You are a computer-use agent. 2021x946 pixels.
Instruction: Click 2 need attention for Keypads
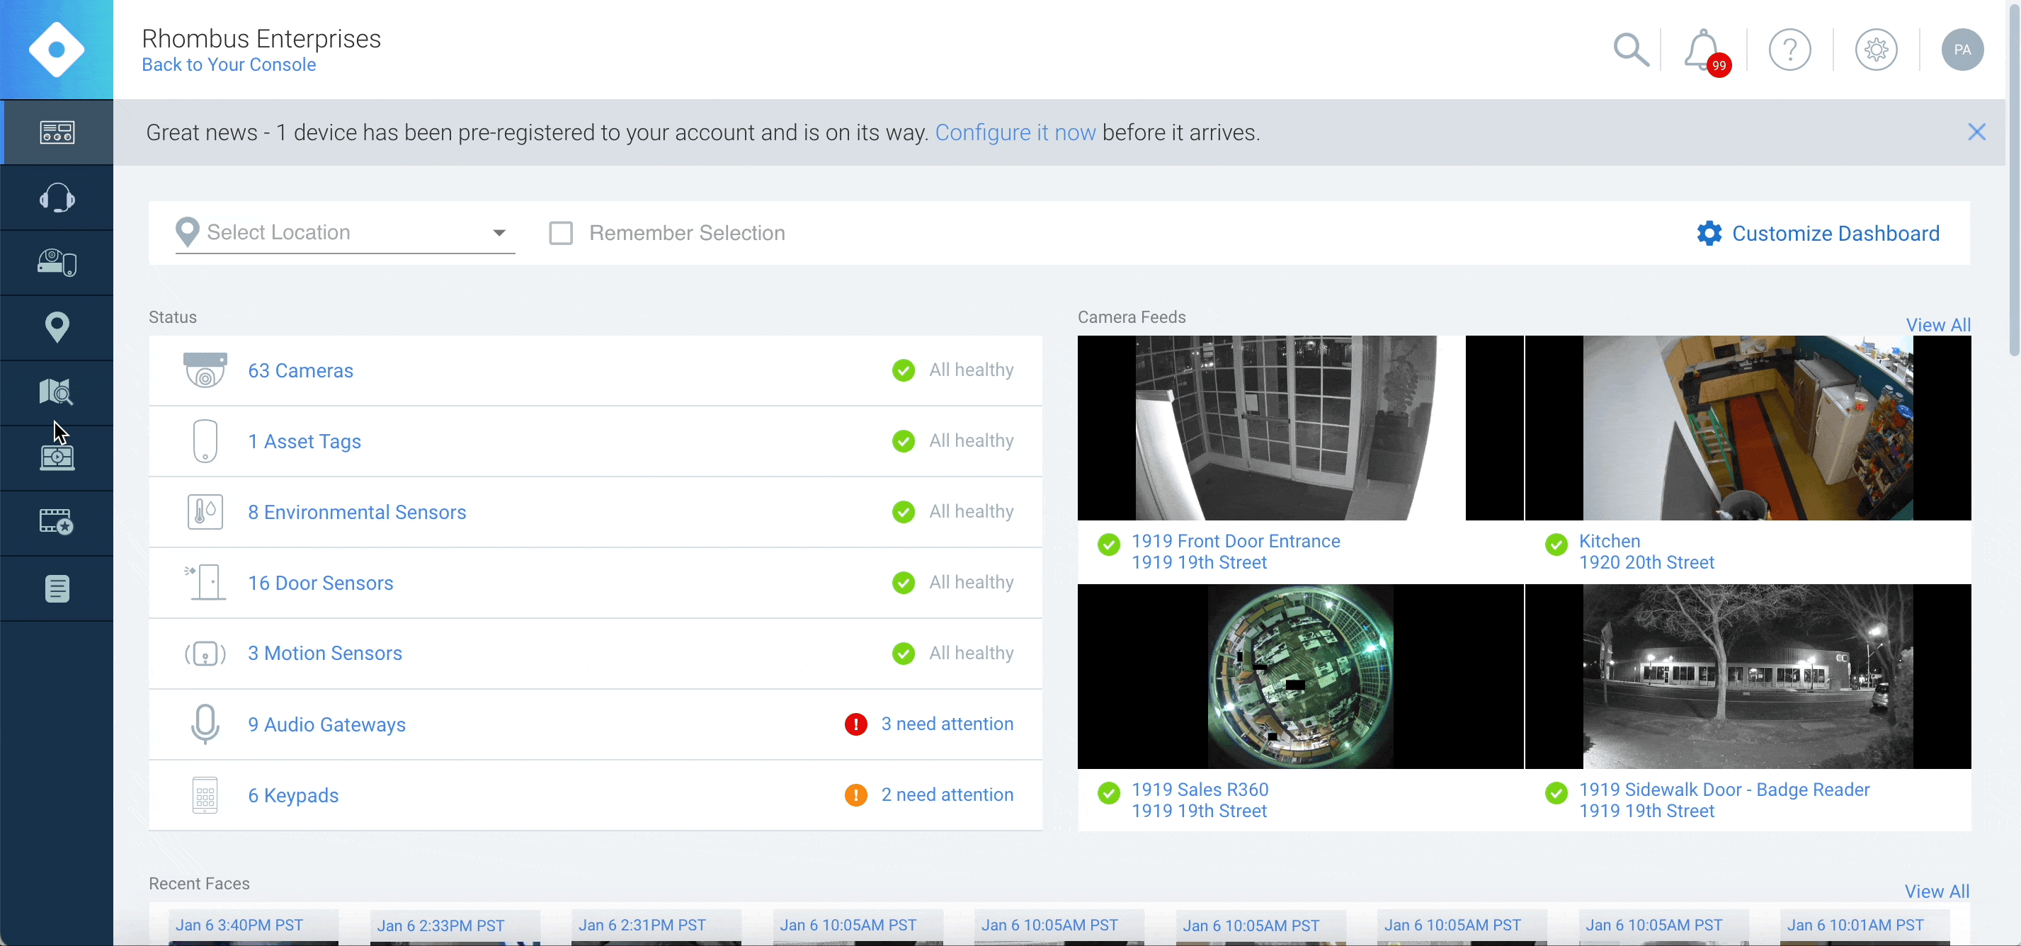[x=947, y=794]
